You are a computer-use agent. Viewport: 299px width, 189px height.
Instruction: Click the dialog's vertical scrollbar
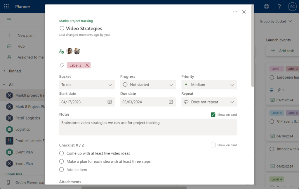coord(253,46)
